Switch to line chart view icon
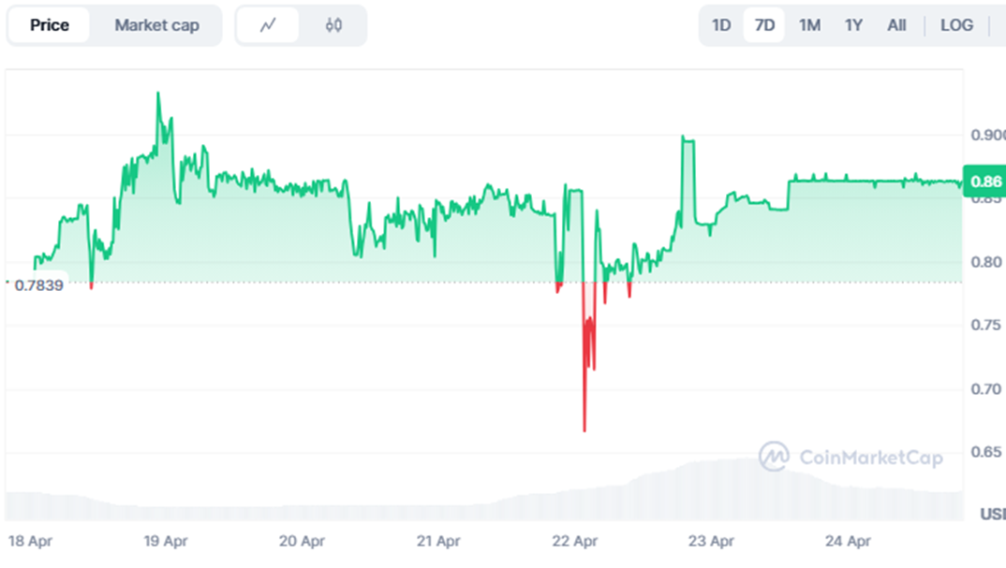This screenshot has height=568, width=1006. (268, 25)
